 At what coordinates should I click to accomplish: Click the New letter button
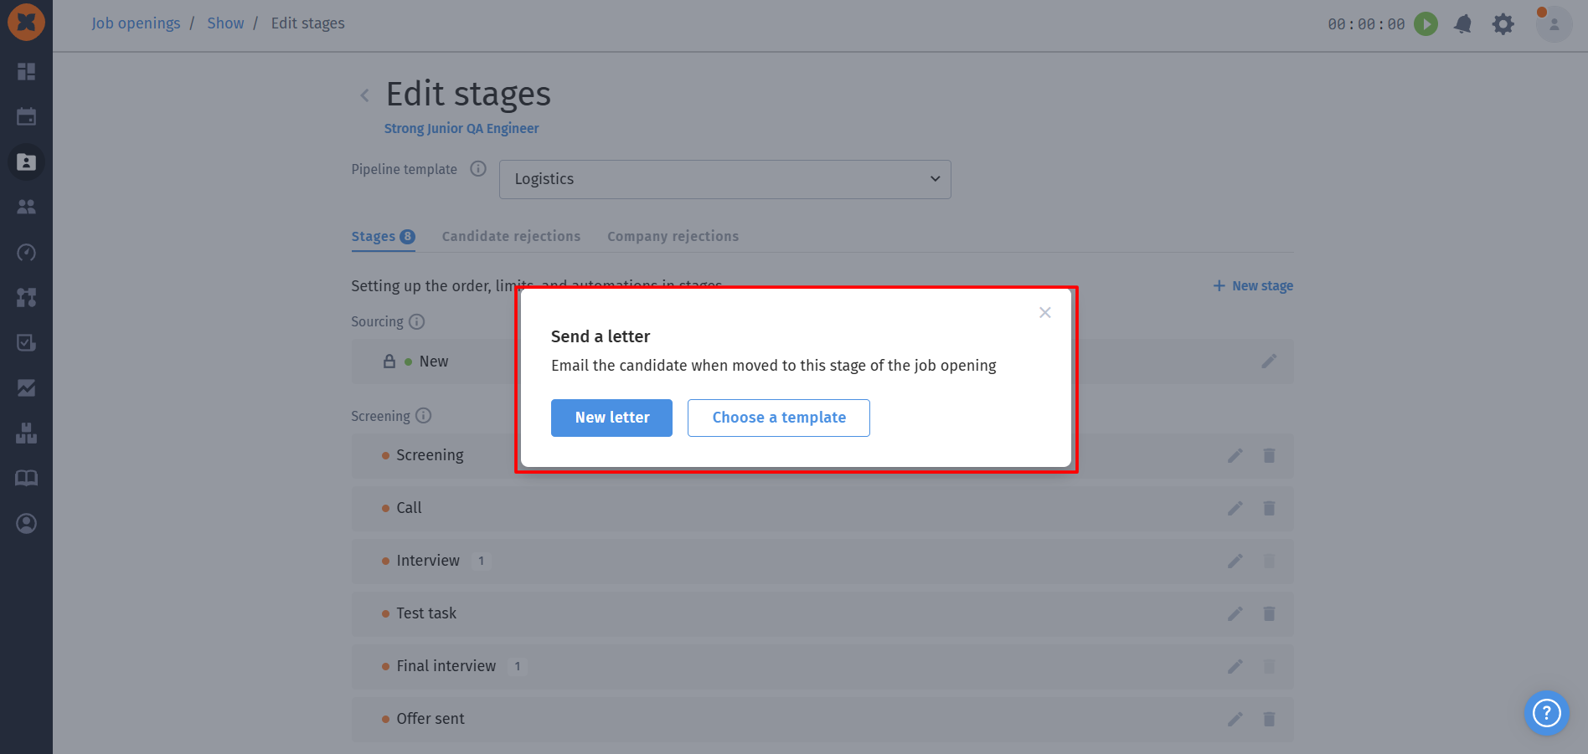pos(611,418)
